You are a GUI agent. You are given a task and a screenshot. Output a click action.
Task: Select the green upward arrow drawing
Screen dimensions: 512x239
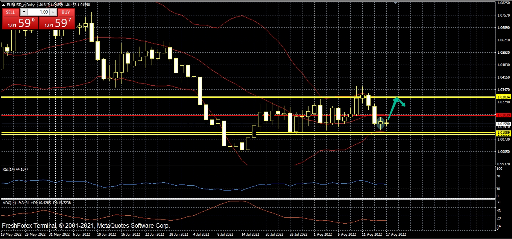(x=392, y=108)
